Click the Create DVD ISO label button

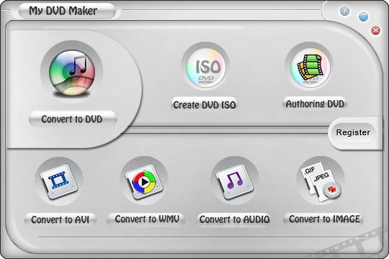[x=204, y=104]
